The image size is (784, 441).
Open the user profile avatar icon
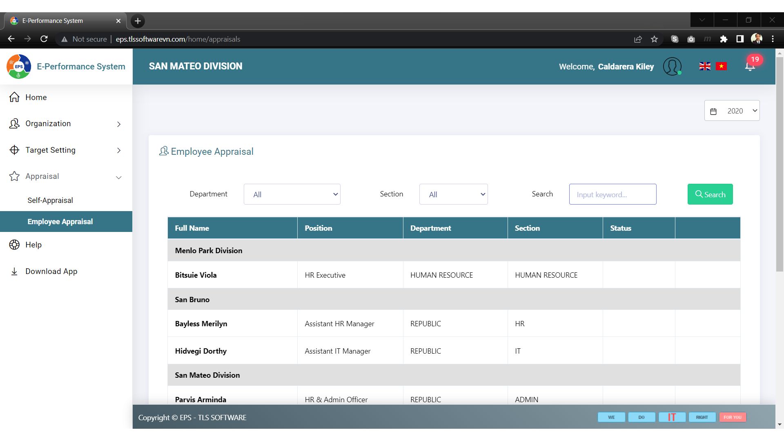coord(672,66)
